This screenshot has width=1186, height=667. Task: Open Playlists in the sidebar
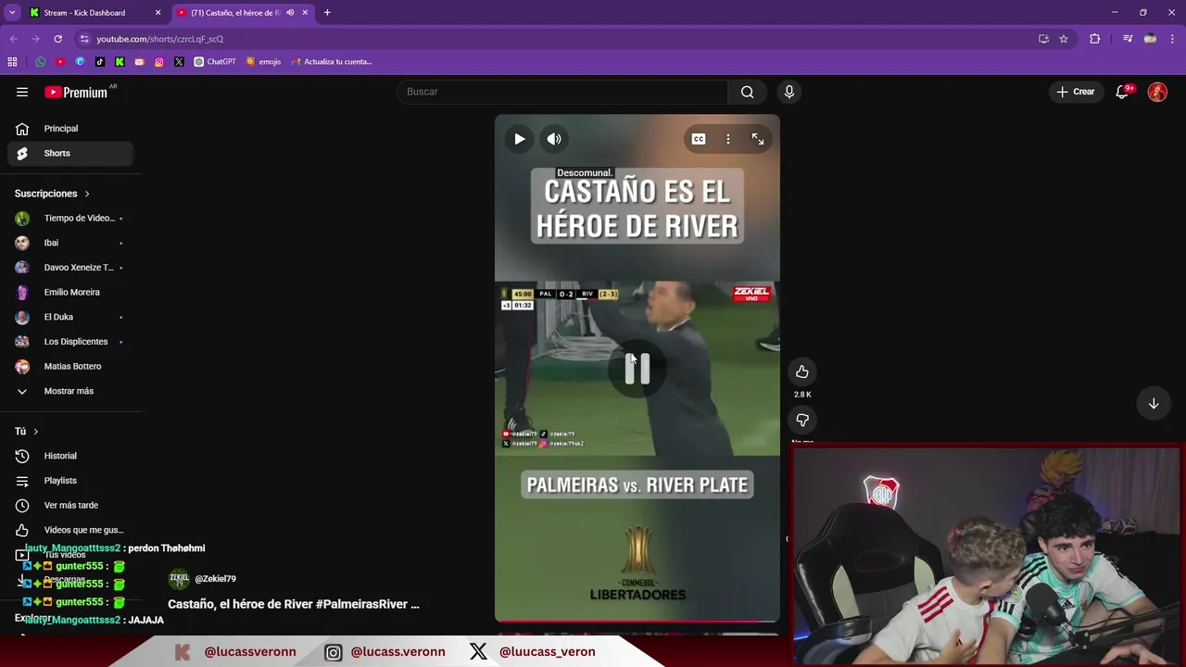pyautogui.click(x=70, y=481)
